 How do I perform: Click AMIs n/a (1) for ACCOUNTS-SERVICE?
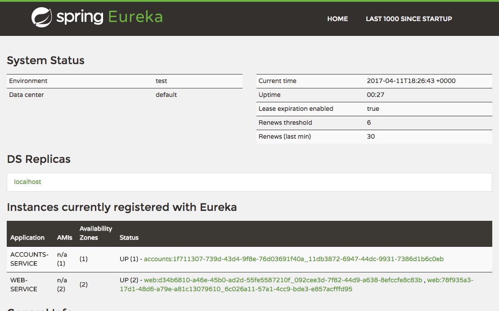[62, 259]
